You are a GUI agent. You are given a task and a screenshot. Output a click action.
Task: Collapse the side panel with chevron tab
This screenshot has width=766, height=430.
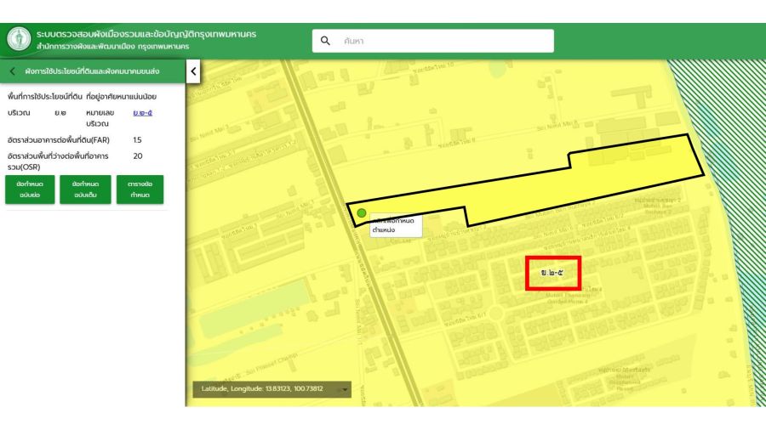193,71
